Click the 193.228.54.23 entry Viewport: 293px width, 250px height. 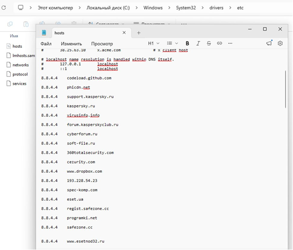[x=82, y=181]
